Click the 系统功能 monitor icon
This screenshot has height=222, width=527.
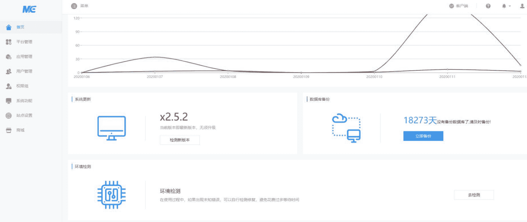pyautogui.click(x=9, y=101)
